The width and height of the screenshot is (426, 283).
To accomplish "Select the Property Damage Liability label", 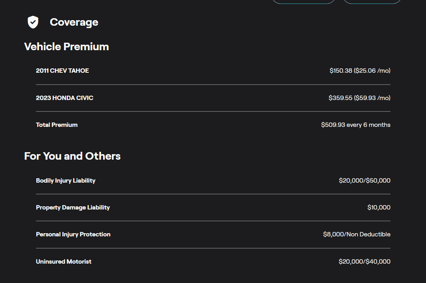I will coord(73,208).
